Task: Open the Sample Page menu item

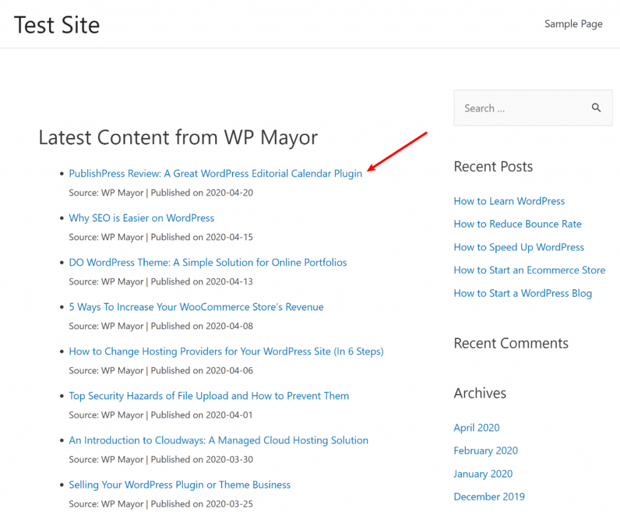Action: 573,24
